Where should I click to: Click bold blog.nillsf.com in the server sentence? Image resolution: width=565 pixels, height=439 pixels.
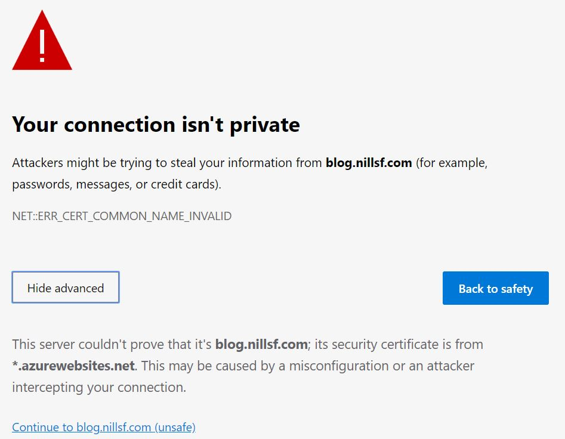tap(261, 344)
